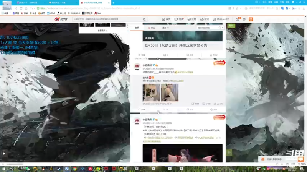This screenshot has width=307, height=172.
Task: Click the play button at bottom-left
Action: tap(4, 154)
